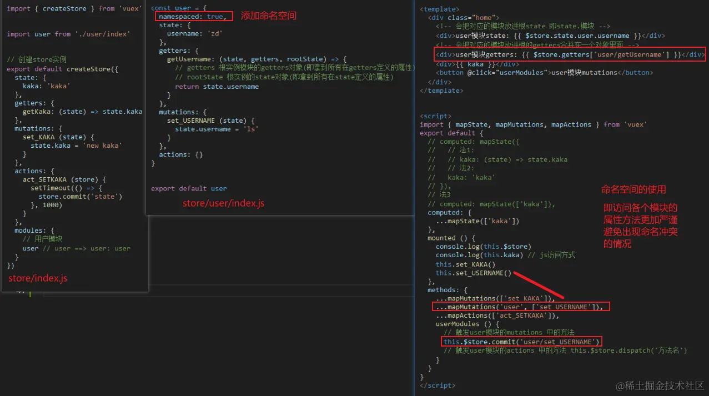Click the line "import { createStore } from 'vuex'"
The height and width of the screenshot is (396, 709).
[x=74, y=8]
